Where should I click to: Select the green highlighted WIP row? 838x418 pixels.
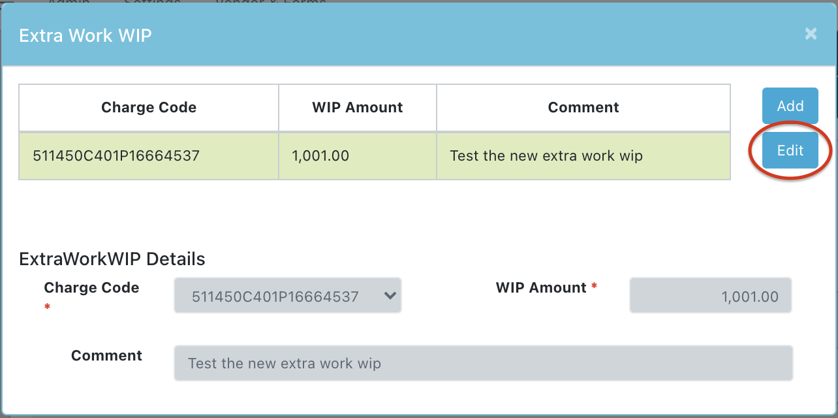[x=374, y=156]
